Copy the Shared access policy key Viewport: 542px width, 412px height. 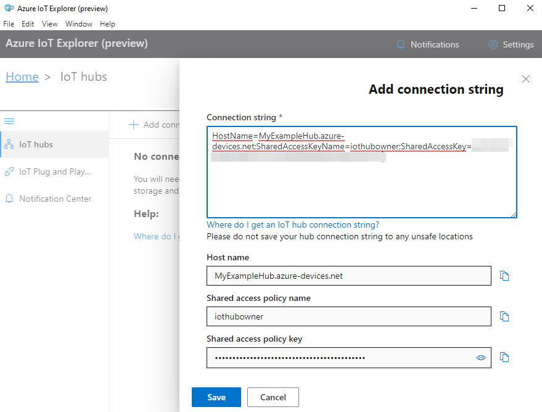(504, 357)
